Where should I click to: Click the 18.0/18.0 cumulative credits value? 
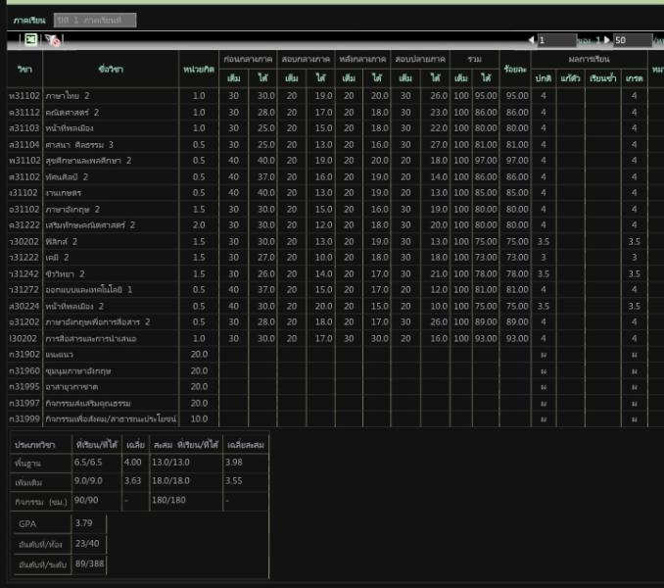coord(170,481)
